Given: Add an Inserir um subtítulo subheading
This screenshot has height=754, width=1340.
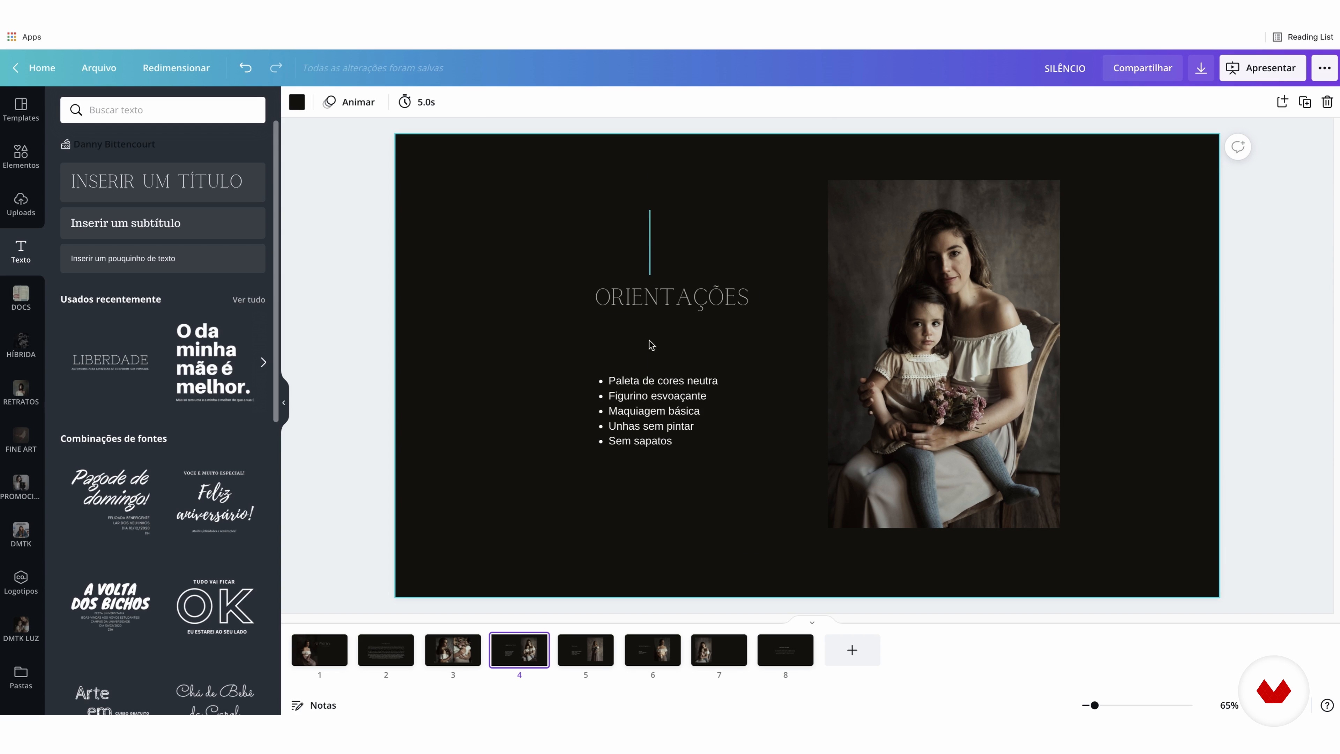Looking at the screenshot, I should (x=163, y=223).
